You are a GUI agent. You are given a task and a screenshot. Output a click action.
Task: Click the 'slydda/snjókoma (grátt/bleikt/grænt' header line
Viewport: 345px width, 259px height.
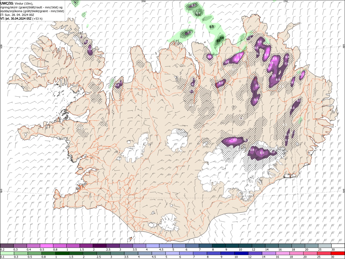click(x=32, y=11)
